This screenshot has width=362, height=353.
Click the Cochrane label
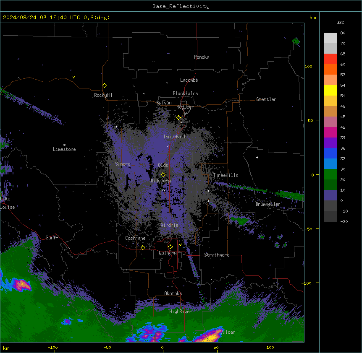(x=135, y=238)
